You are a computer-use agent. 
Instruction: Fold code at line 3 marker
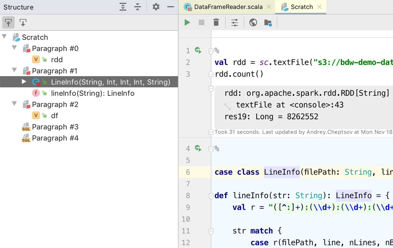[x=211, y=74]
